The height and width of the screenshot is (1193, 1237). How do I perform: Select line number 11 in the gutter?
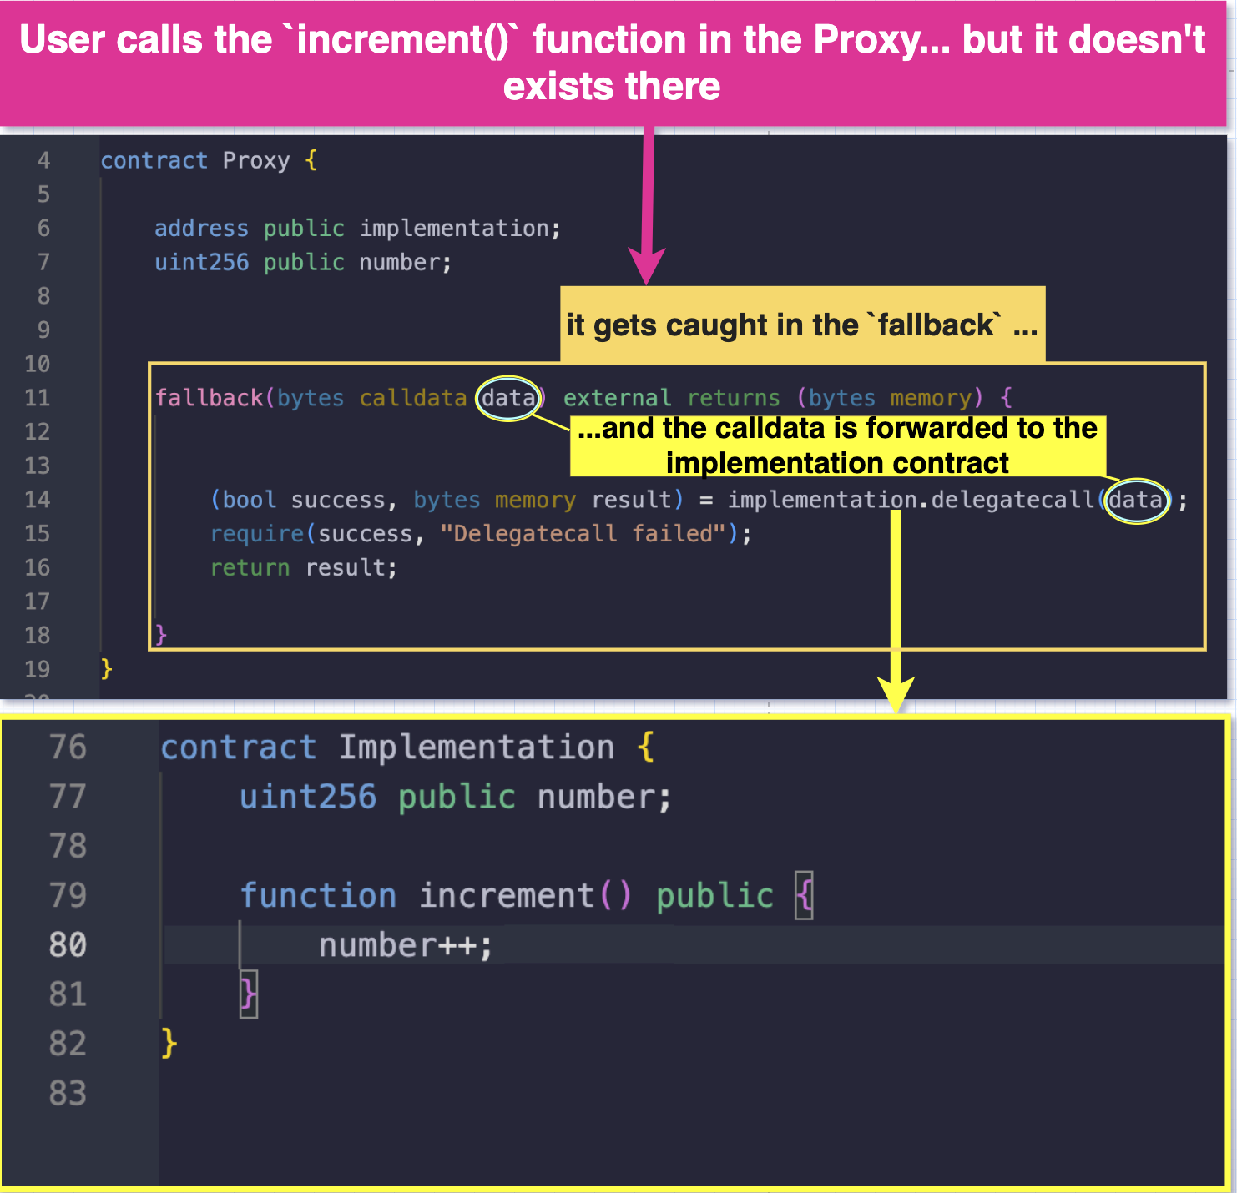[x=38, y=398]
